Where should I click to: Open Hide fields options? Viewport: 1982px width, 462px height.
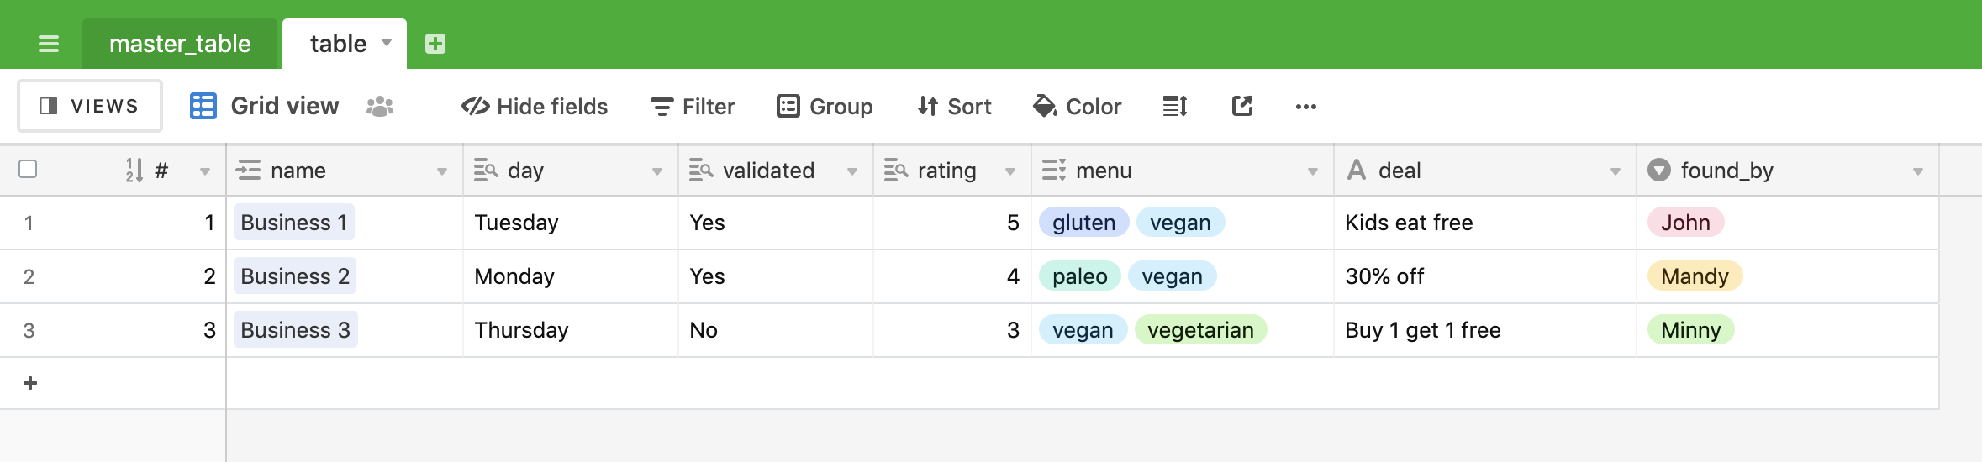click(535, 107)
